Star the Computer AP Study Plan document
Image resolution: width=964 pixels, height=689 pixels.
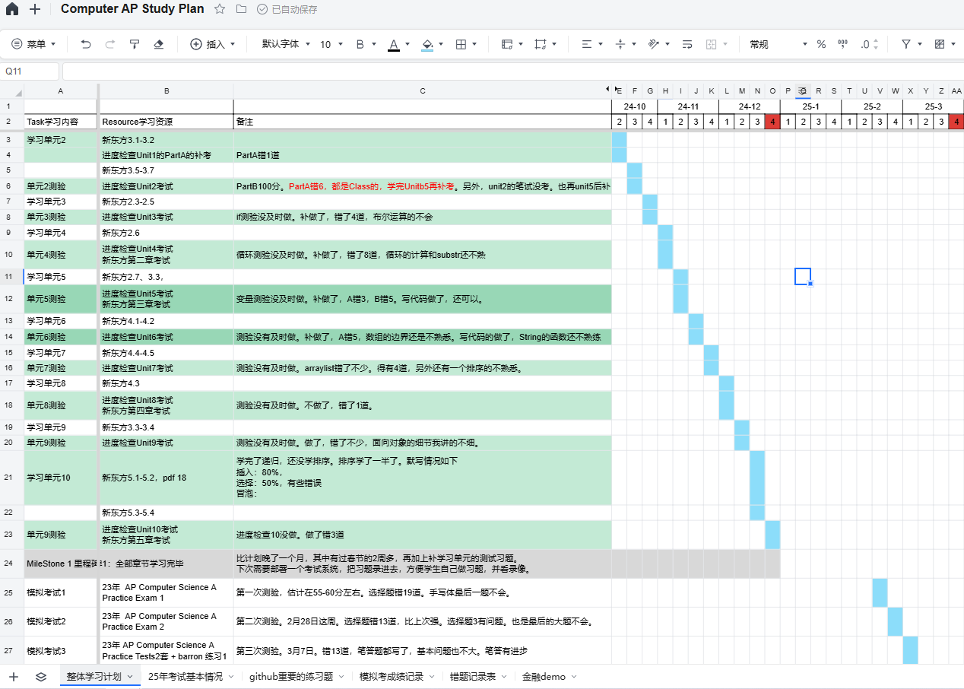(220, 9)
